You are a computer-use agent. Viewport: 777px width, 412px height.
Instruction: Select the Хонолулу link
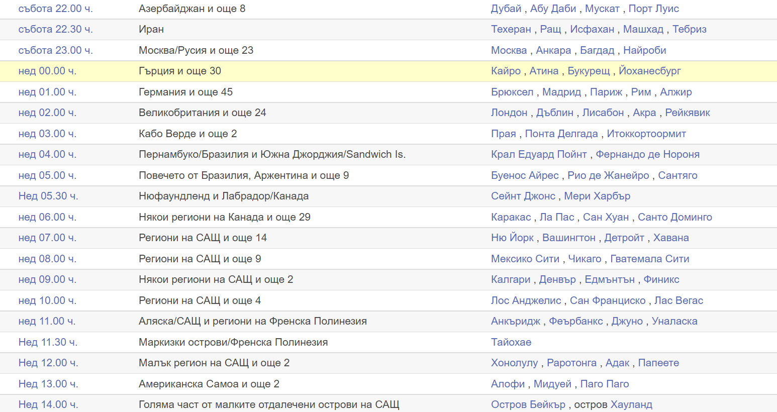(x=514, y=363)
